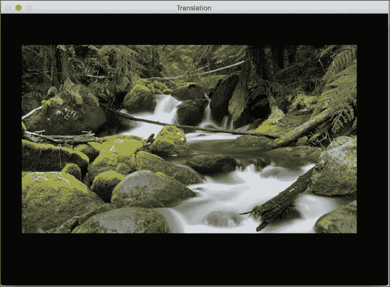Click the dark wet rock mid-stream
Image resolution: width=390 pixels, height=287 pixels.
point(212,163)
